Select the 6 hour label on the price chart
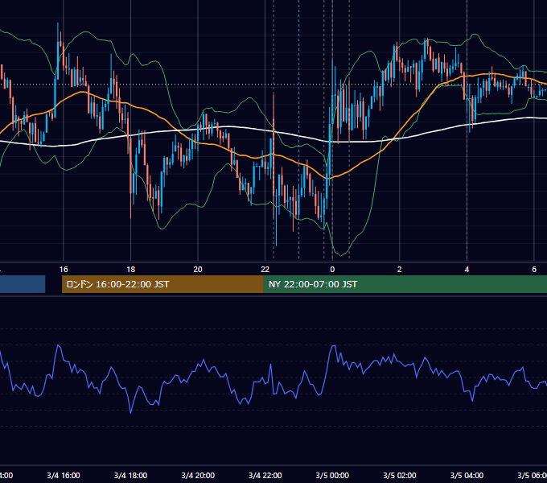 tap(534, 270)
